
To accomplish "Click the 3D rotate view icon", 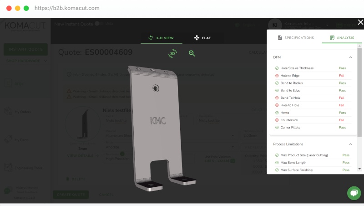I will 172,53.
